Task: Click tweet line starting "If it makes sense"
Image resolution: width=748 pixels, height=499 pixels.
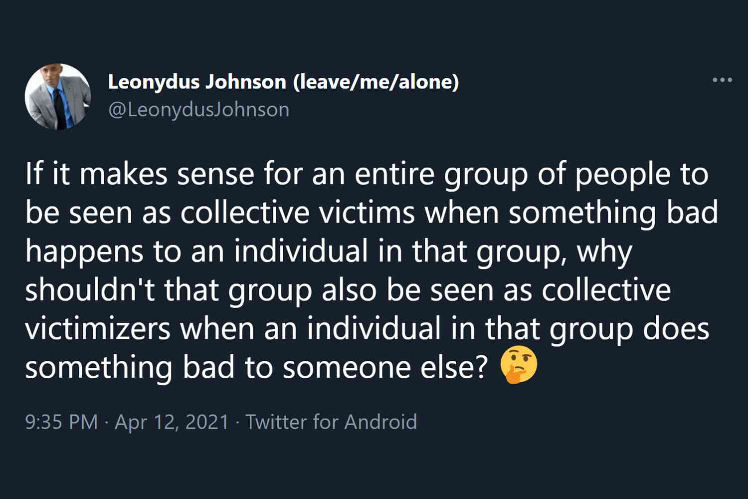Action: (367, 175)
